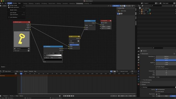176x99 pixels.
Task: Toggle the Backdrop button in compositor header
Action: pyautogui.click(x=116, y=6)
